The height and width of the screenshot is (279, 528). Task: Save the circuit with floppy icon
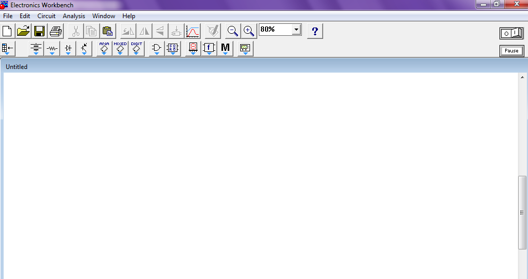click(x=39, y=31)
